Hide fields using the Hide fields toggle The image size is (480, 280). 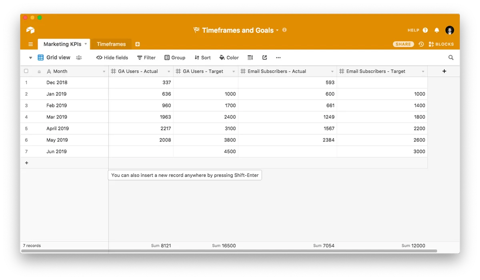[x=112, y=58]
